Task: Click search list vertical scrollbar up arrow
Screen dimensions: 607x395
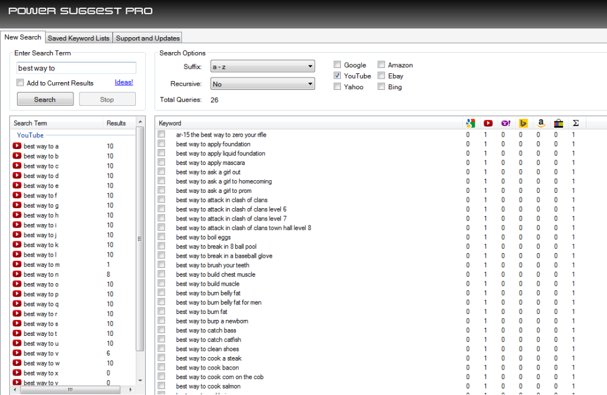Action: point(140,122)
